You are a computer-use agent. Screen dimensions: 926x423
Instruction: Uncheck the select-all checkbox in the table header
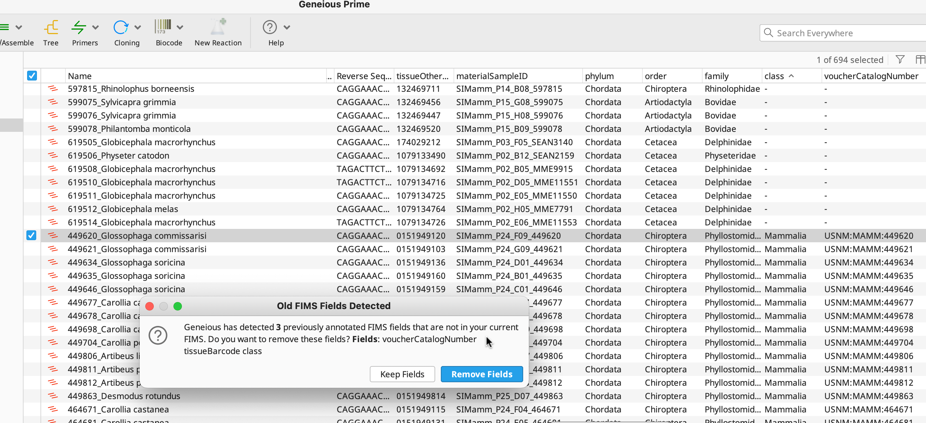click(x=32, y=76)
